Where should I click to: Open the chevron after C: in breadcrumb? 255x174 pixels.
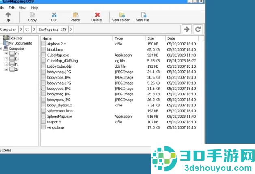click(34, 29)
